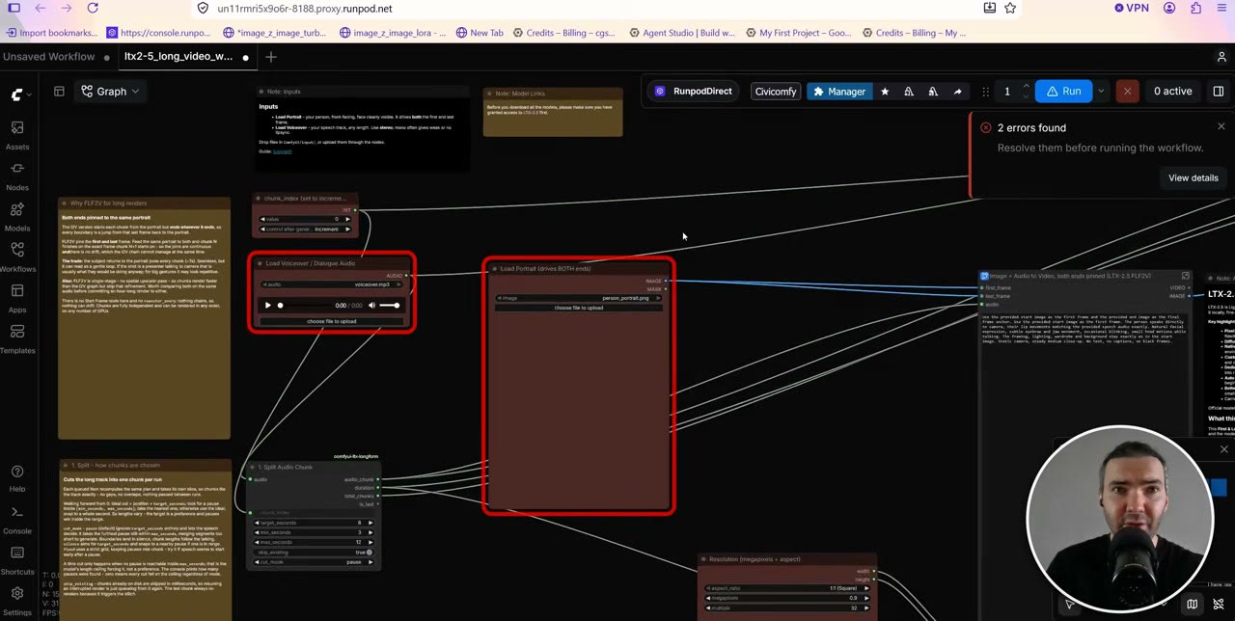The height and width of the screenshot is (621, 1235).
Task: Add a new workflow tab with plus
Action: pos(271,57)
